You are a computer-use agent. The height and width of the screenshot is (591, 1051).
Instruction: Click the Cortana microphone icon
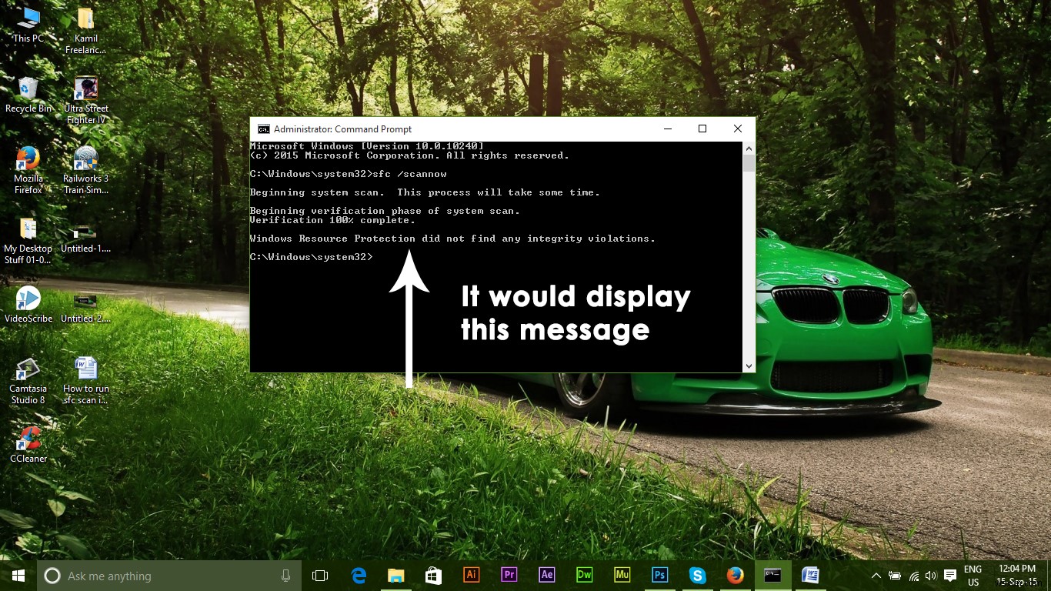[x=285, y=576]
